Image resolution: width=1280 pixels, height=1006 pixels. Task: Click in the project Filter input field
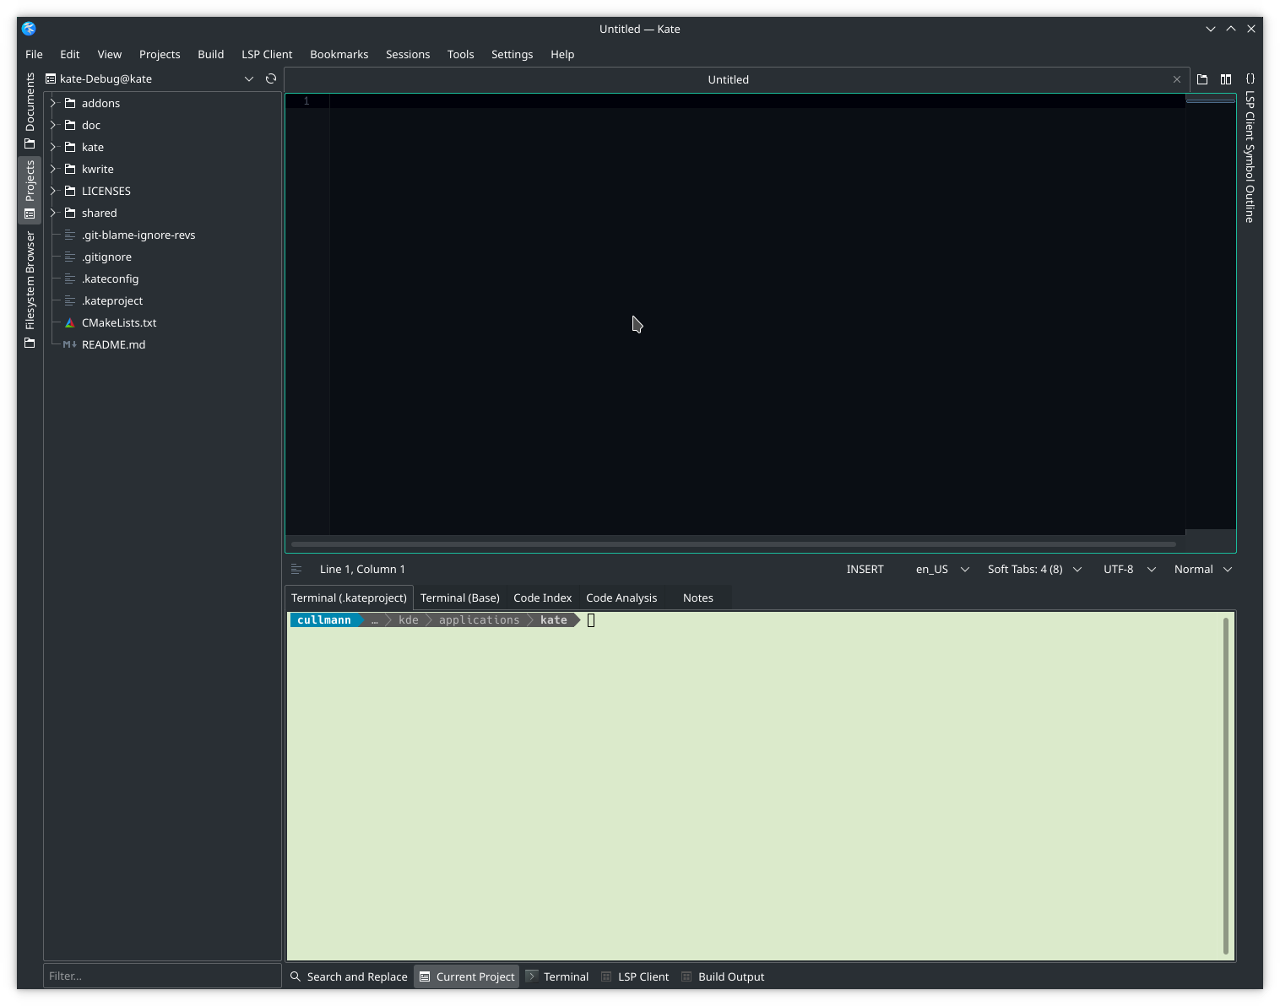click(x=162, y=976)
